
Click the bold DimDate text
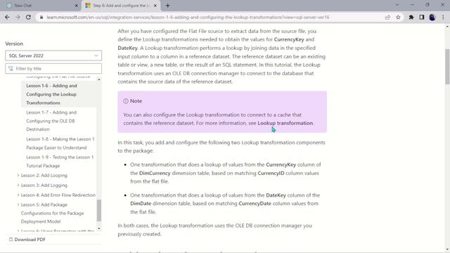click(141, 204)
